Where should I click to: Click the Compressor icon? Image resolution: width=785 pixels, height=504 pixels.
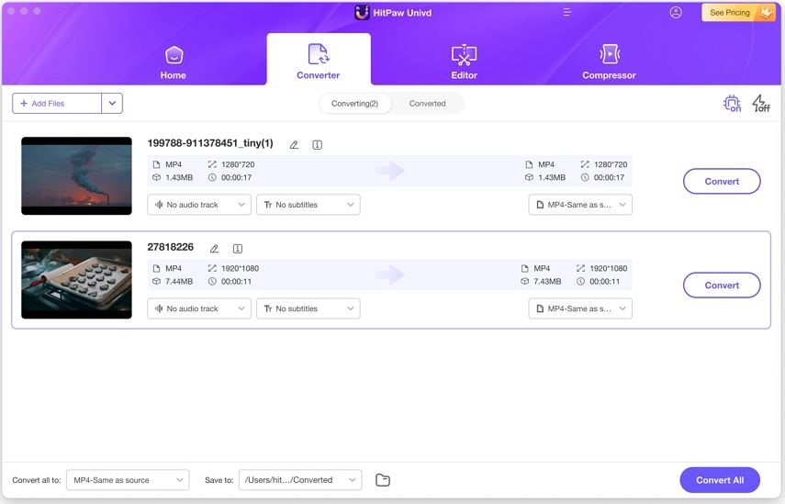(x=610, y=54)
